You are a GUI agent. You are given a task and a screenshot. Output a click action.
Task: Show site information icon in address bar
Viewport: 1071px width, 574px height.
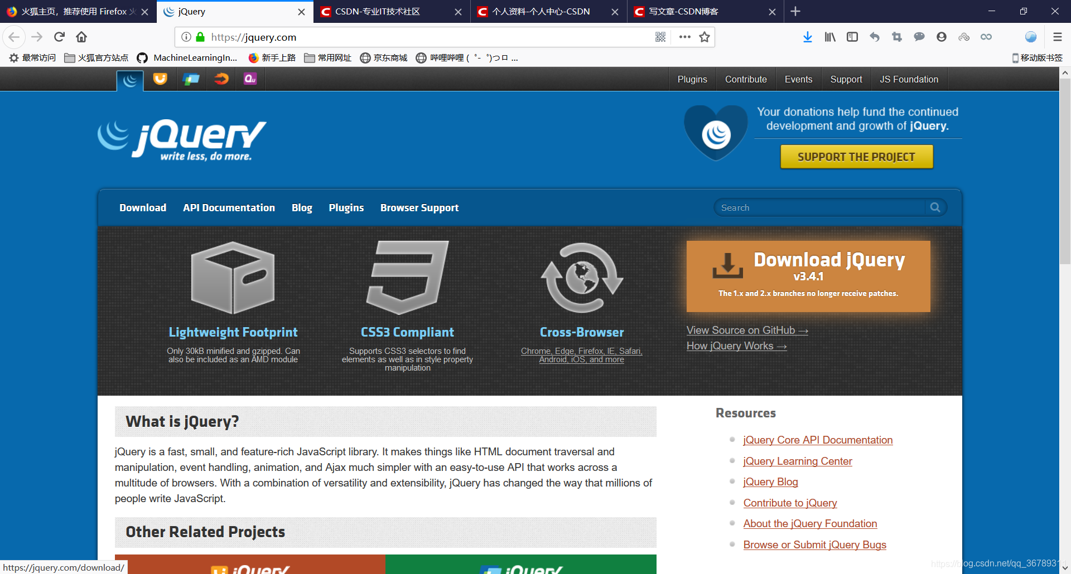click(186, 37)
